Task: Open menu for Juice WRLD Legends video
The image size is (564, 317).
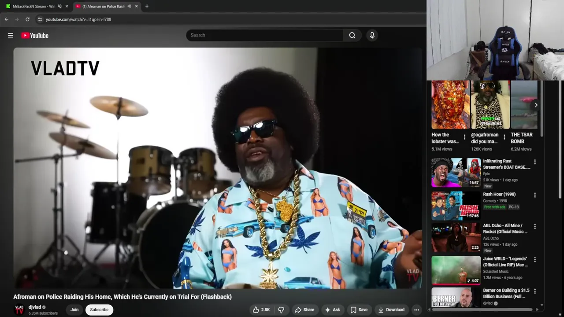Action: click(x=535, y=259)
